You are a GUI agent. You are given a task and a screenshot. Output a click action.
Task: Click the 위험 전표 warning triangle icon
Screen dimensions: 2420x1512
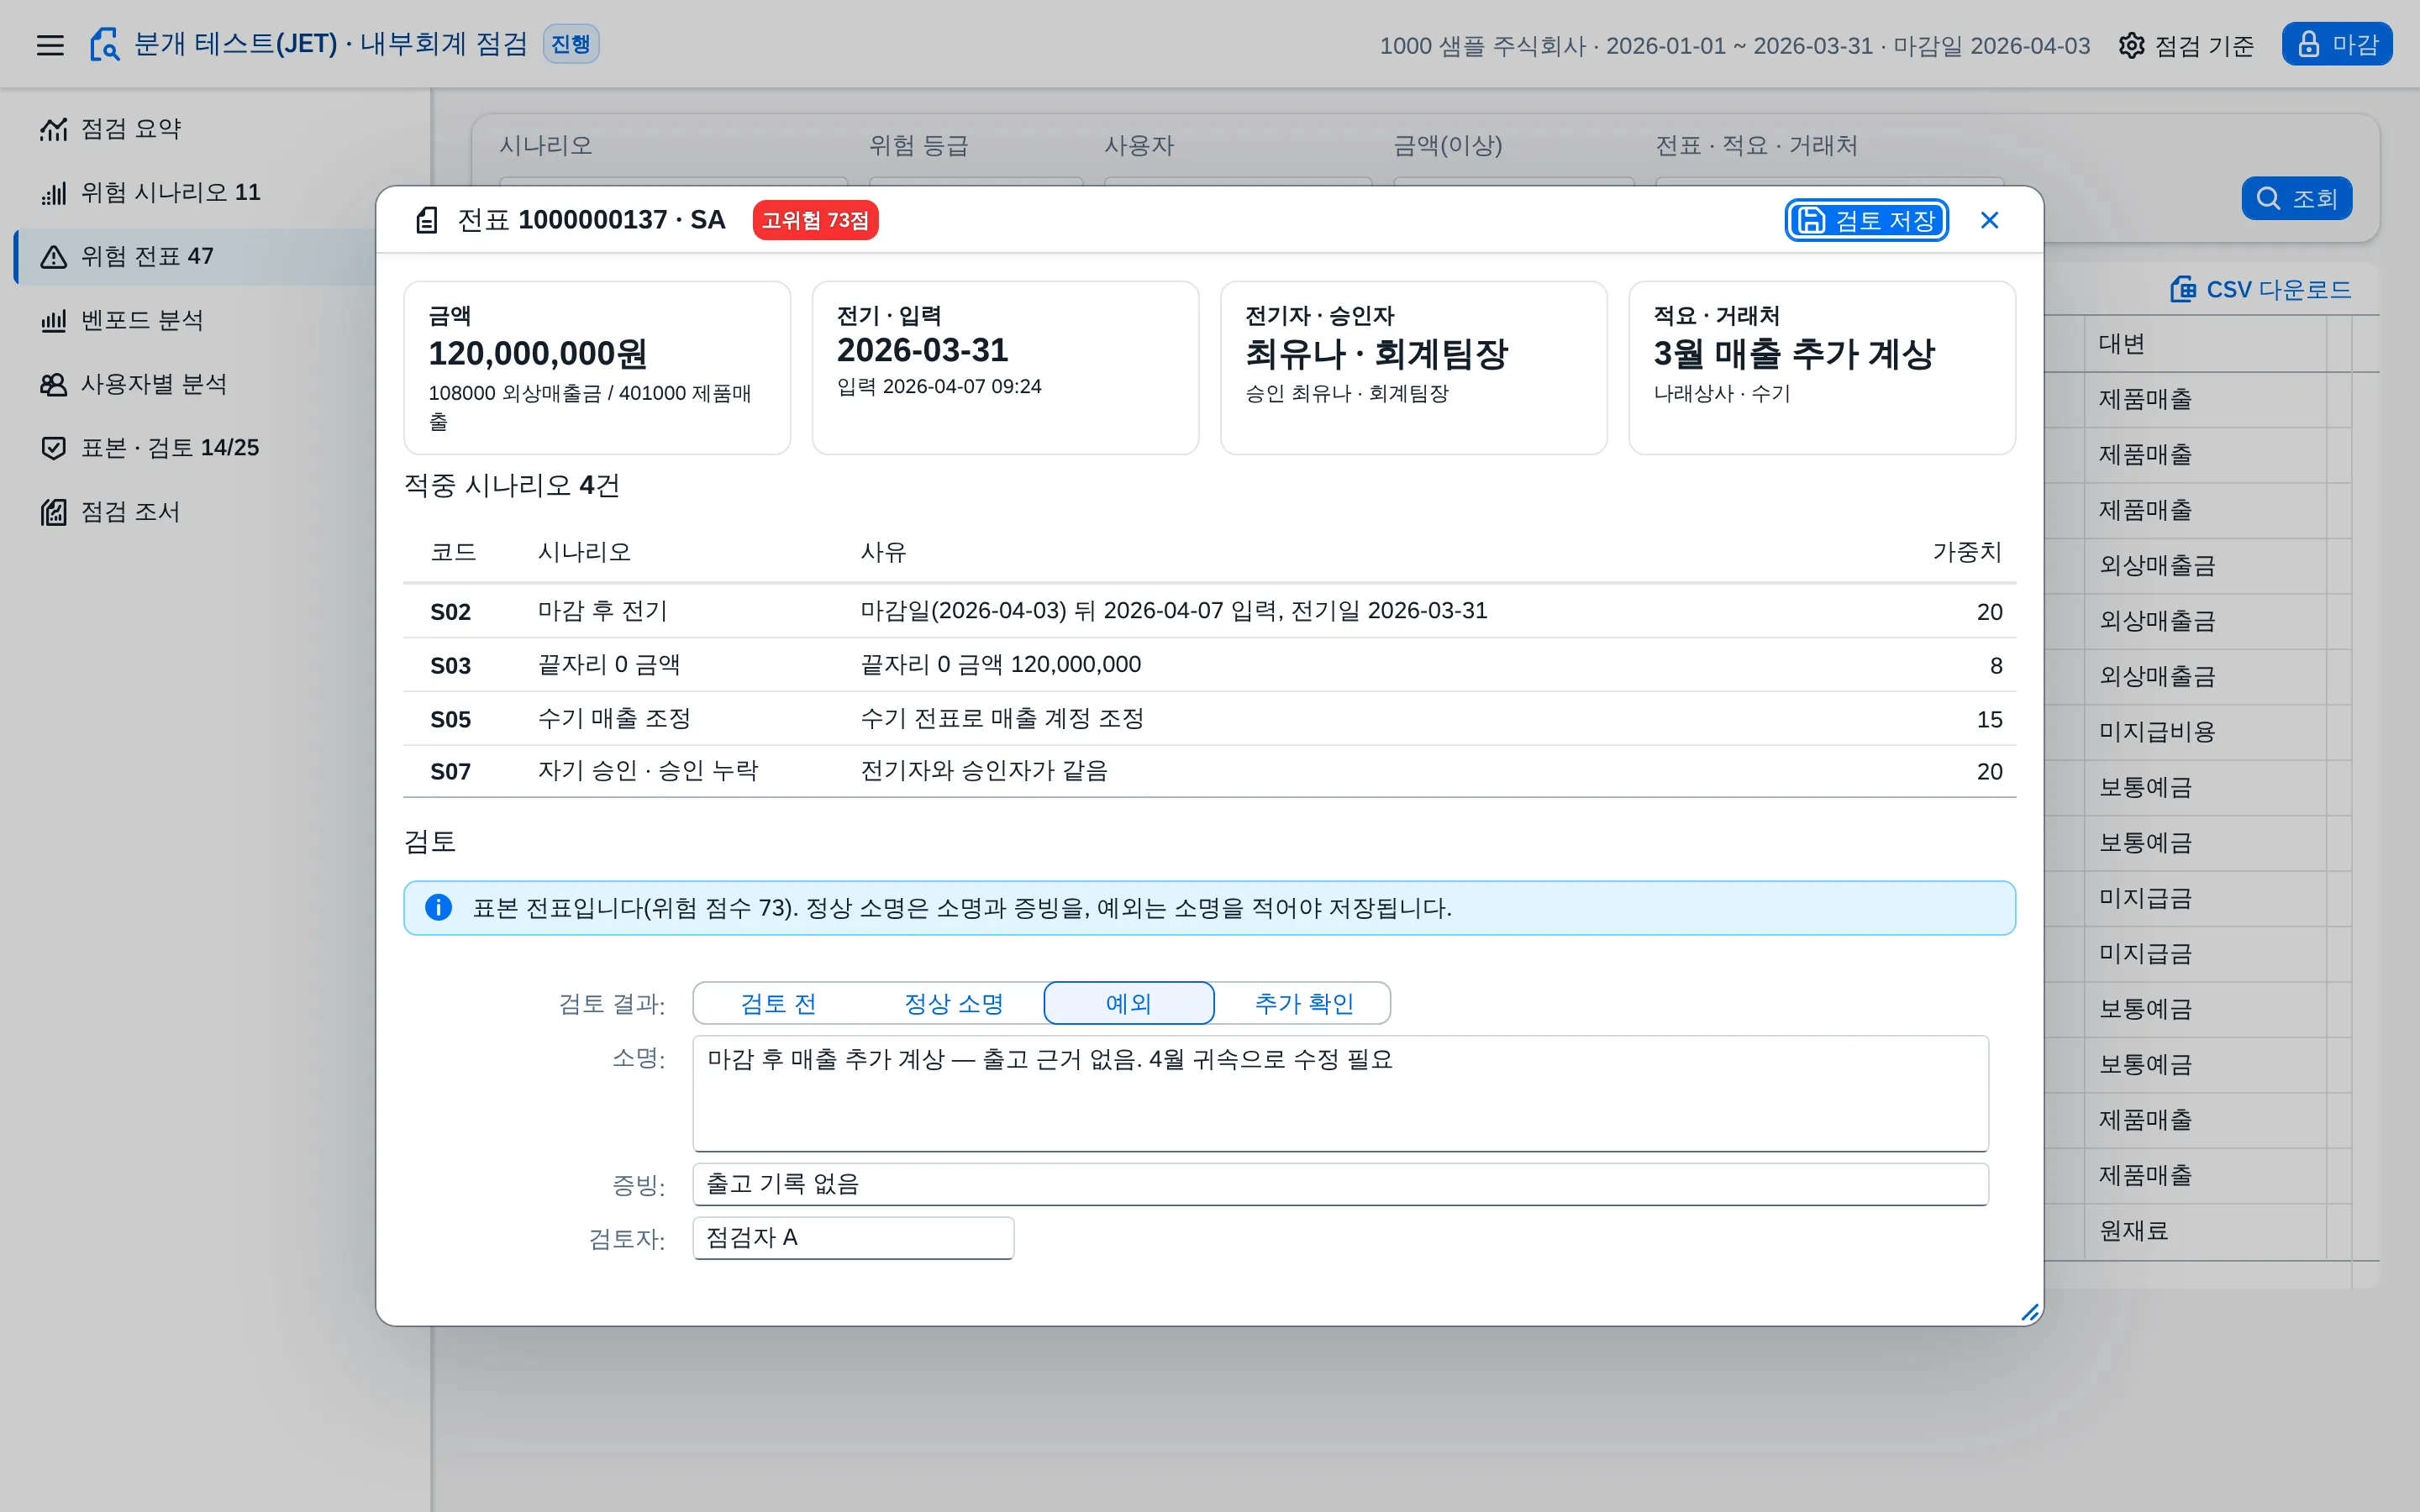pos(54,257)
